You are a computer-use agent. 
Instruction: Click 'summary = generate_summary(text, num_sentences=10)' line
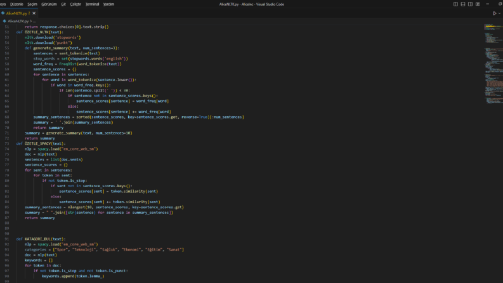point(79,133)
